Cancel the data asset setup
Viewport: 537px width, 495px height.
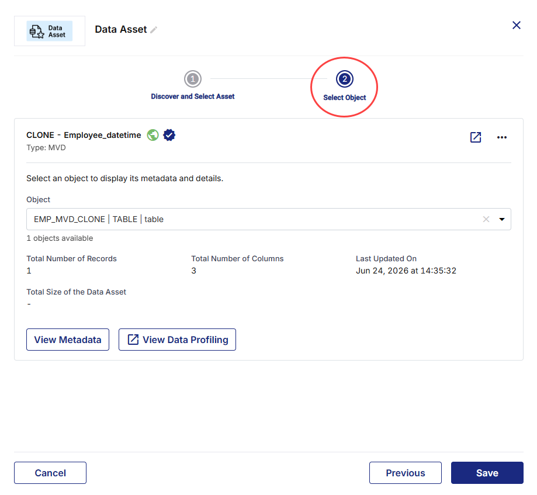click(50, 473)
